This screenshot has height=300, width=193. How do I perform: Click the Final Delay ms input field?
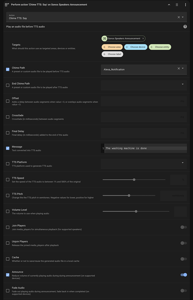click(144, 133)
